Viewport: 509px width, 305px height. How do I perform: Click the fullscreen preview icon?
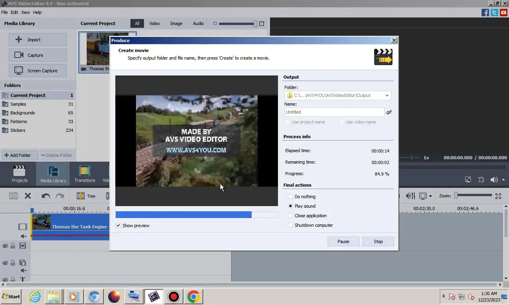coord(468,180)
